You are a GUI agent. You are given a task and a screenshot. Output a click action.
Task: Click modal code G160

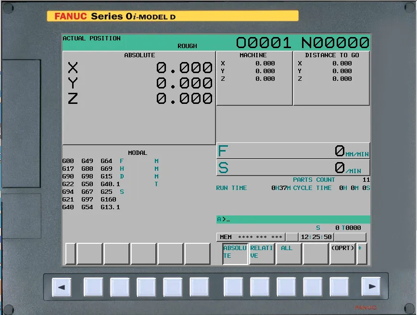(108, 200)
